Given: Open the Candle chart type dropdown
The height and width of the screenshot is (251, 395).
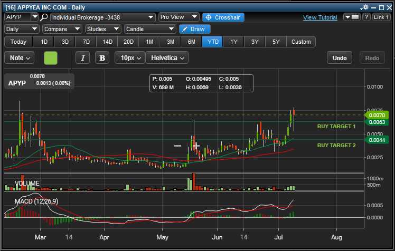Looking at the screenshot, I should (x=150, y=29).
